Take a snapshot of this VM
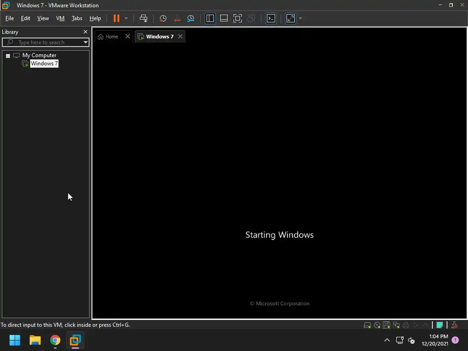This screenshot has width=468, height=351. [x=163, y=18]
